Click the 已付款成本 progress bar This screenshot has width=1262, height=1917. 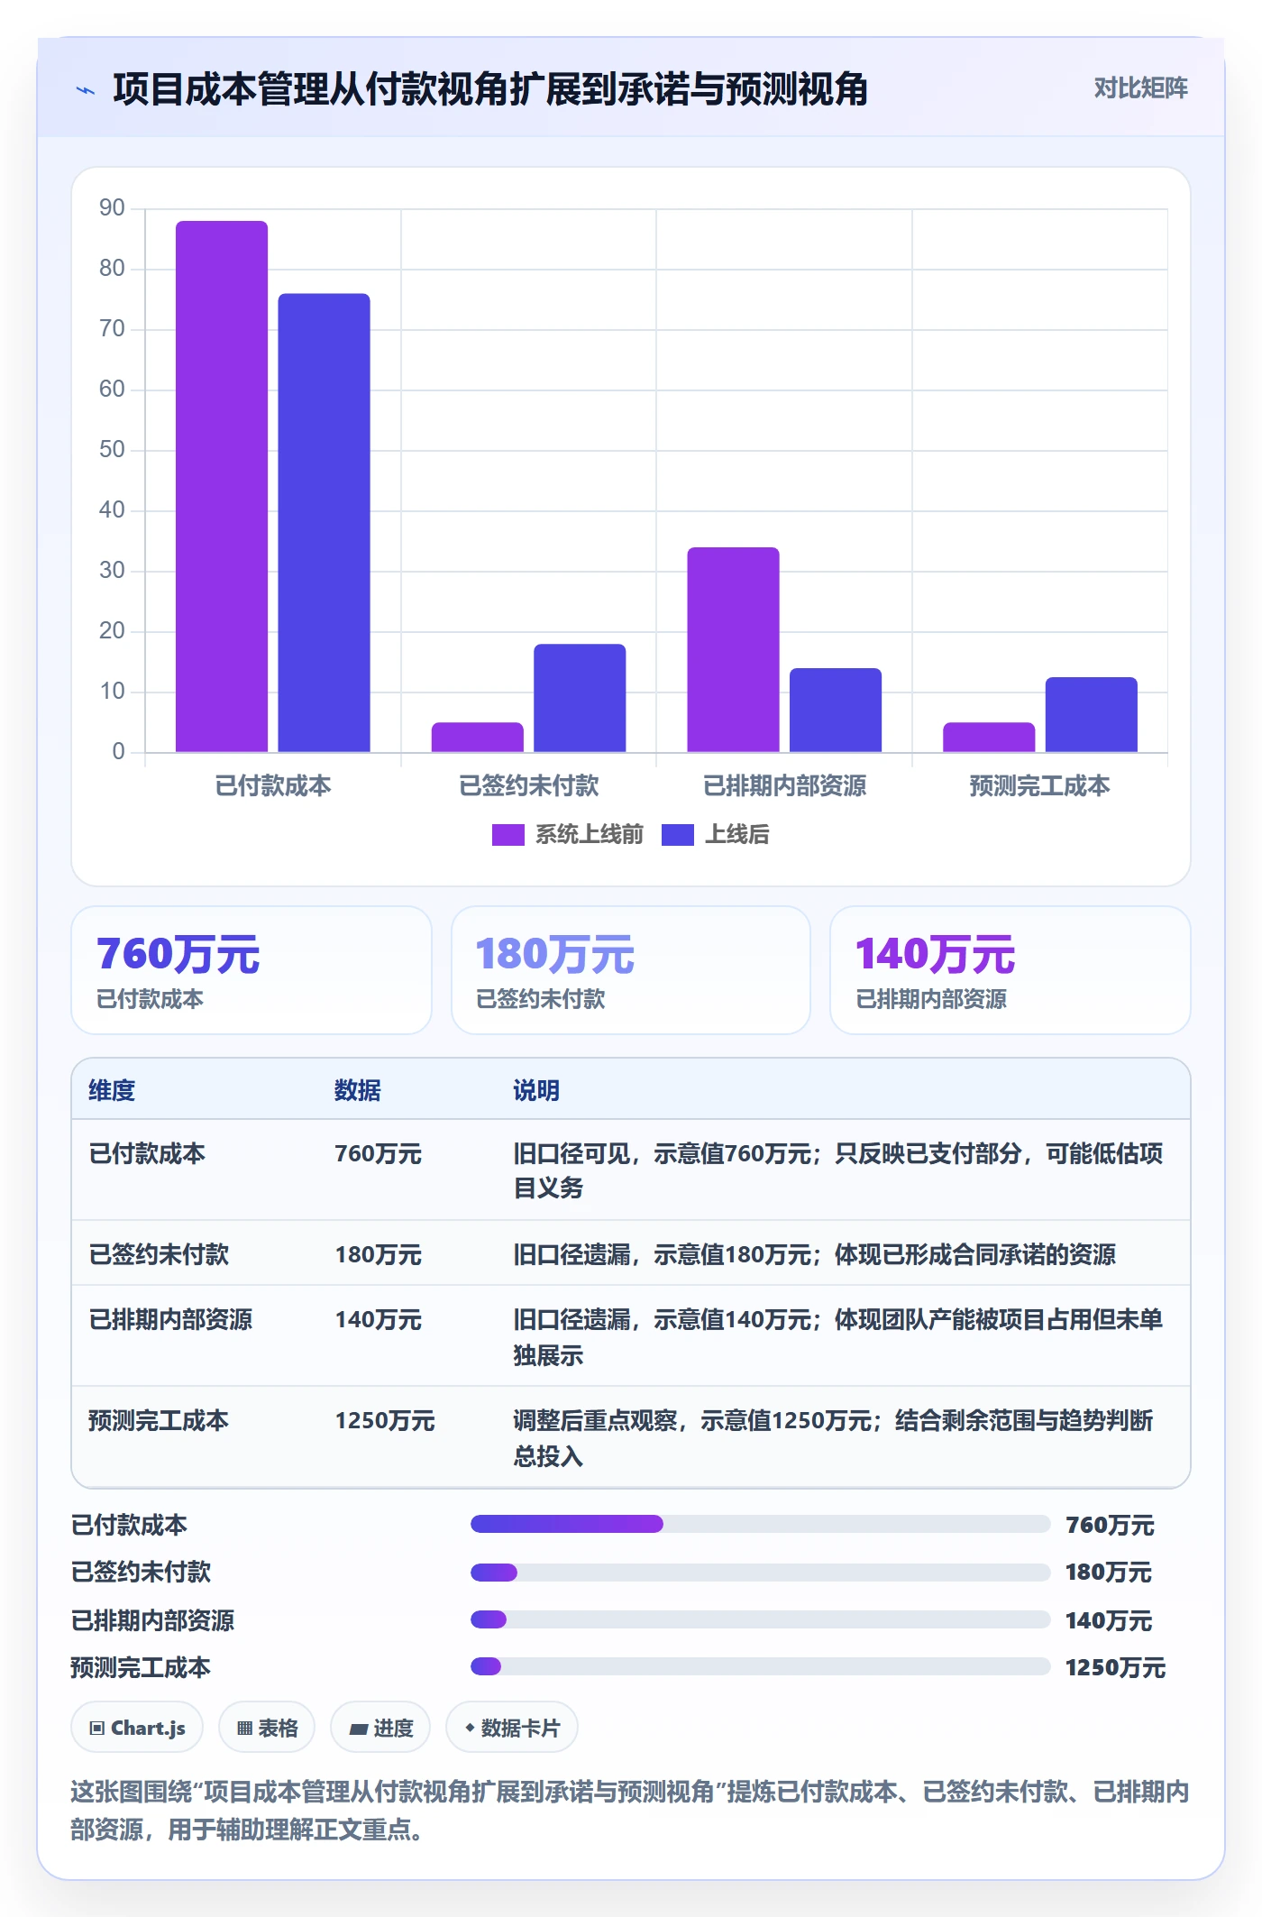[761, 1524]
